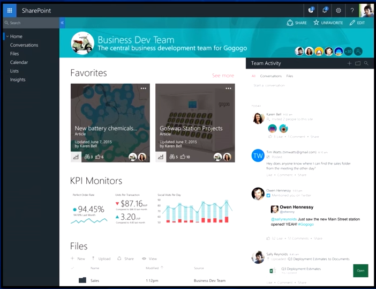Screen dimensions: 376x289
Task: Click the analytics chart icon on New battery card
Action: point(76,157)
